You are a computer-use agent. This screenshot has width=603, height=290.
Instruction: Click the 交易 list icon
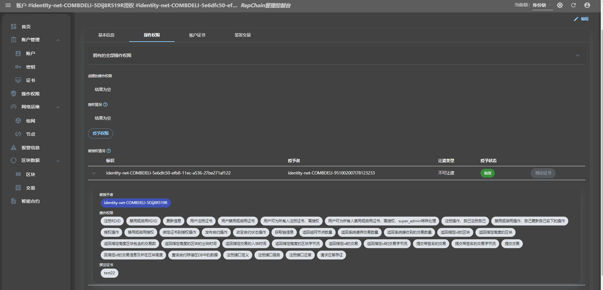click(18, 188)
